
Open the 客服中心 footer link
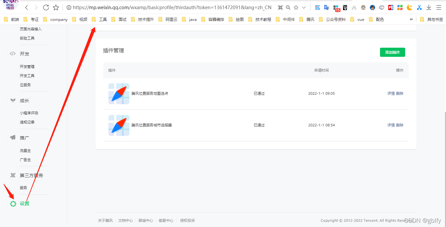166,220
